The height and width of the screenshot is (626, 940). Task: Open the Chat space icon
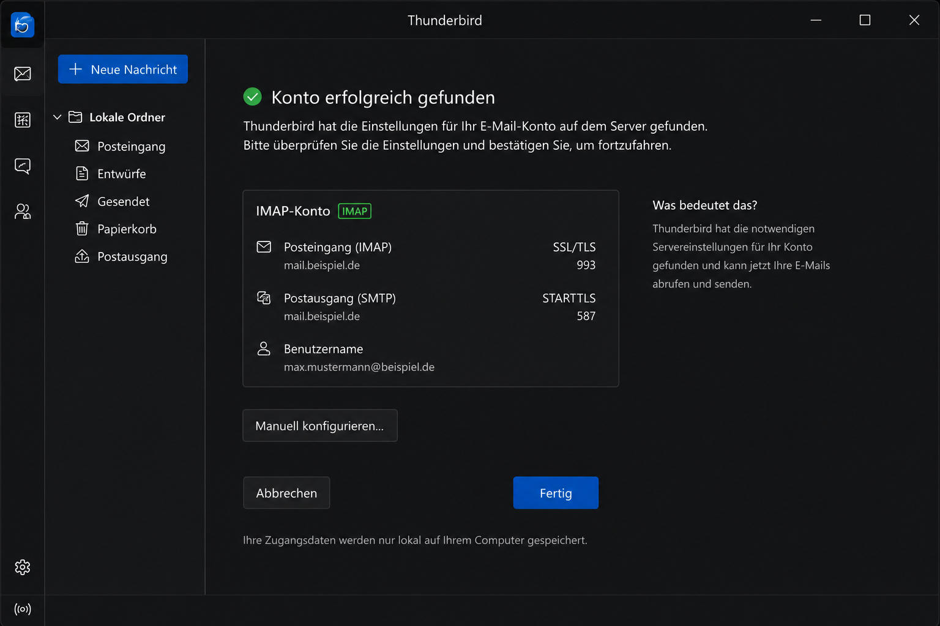pyautogui.click(x=23, y=166)
